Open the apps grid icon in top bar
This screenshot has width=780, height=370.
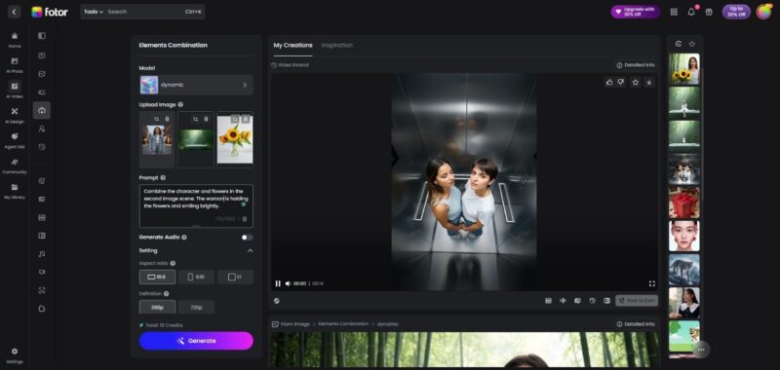pos(674,12)
